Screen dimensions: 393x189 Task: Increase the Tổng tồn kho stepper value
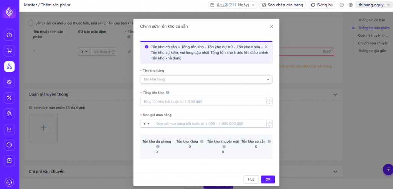[x=269, y=100]
